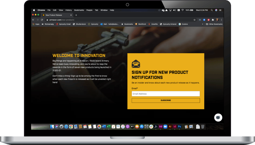Open a new browser tab
Screen dimensions: 255x145
[x=76, y=15]
